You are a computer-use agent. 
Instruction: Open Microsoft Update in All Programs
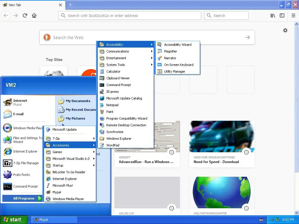click(70, 129)
